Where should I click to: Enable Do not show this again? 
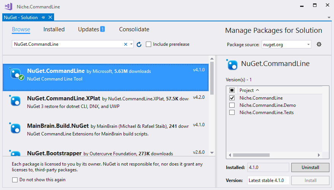tap(15, 180)
